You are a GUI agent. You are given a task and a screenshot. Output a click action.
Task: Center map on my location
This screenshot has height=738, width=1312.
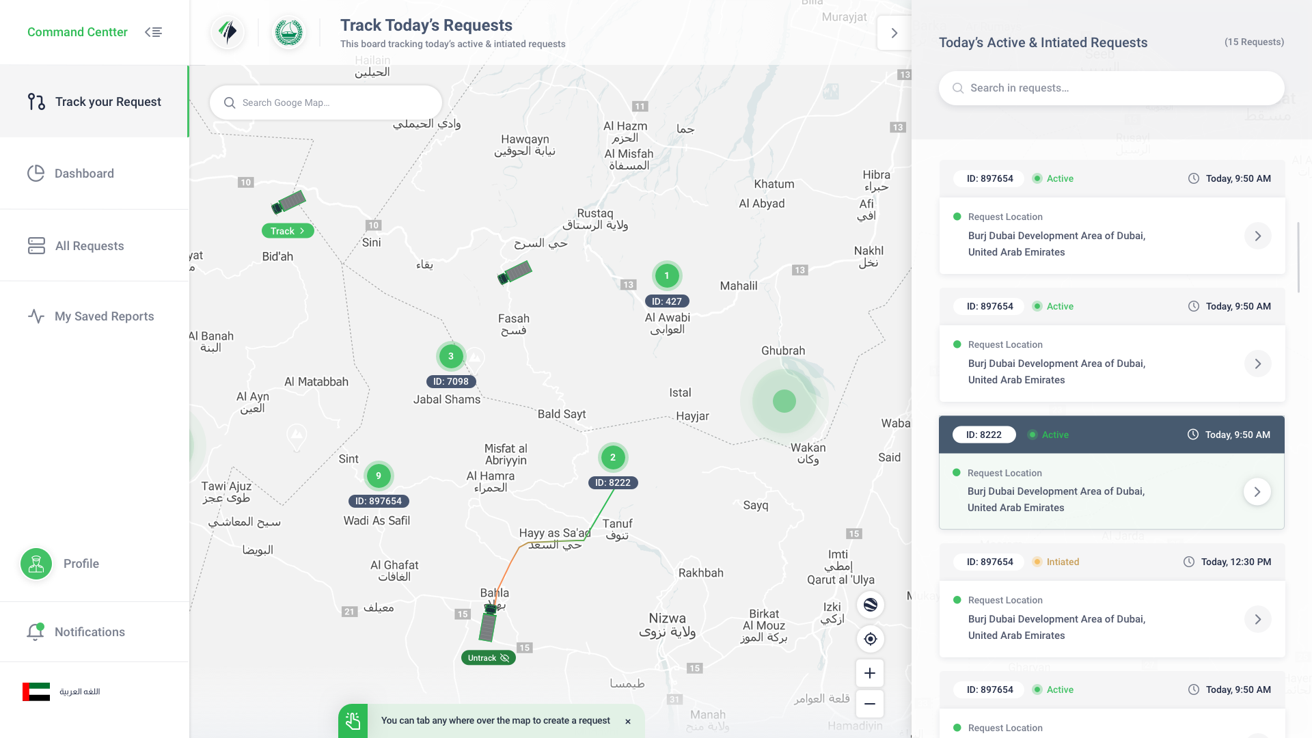pyautogui.click(x=871, y=639)
